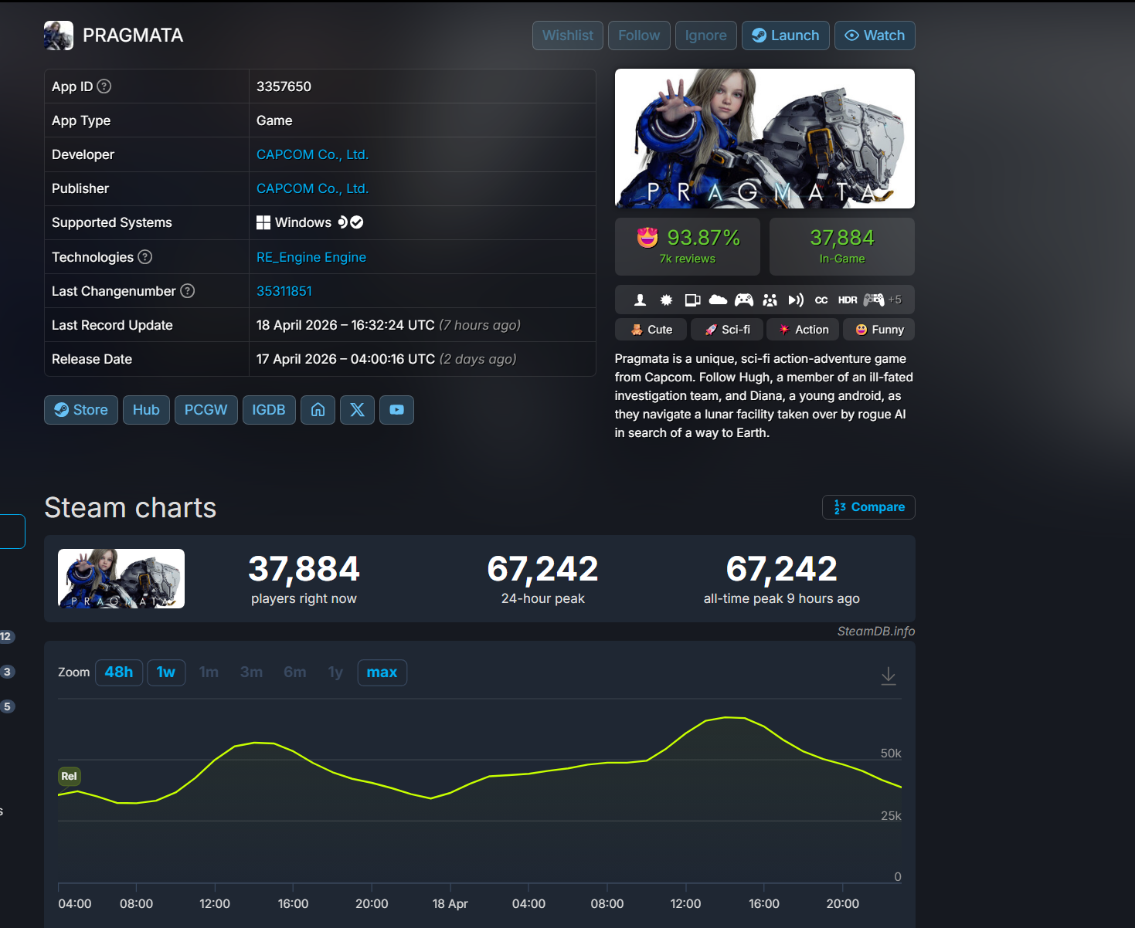Click the Steam achievements starburst icon
The image size is (1135, 928).
[666, 300]
